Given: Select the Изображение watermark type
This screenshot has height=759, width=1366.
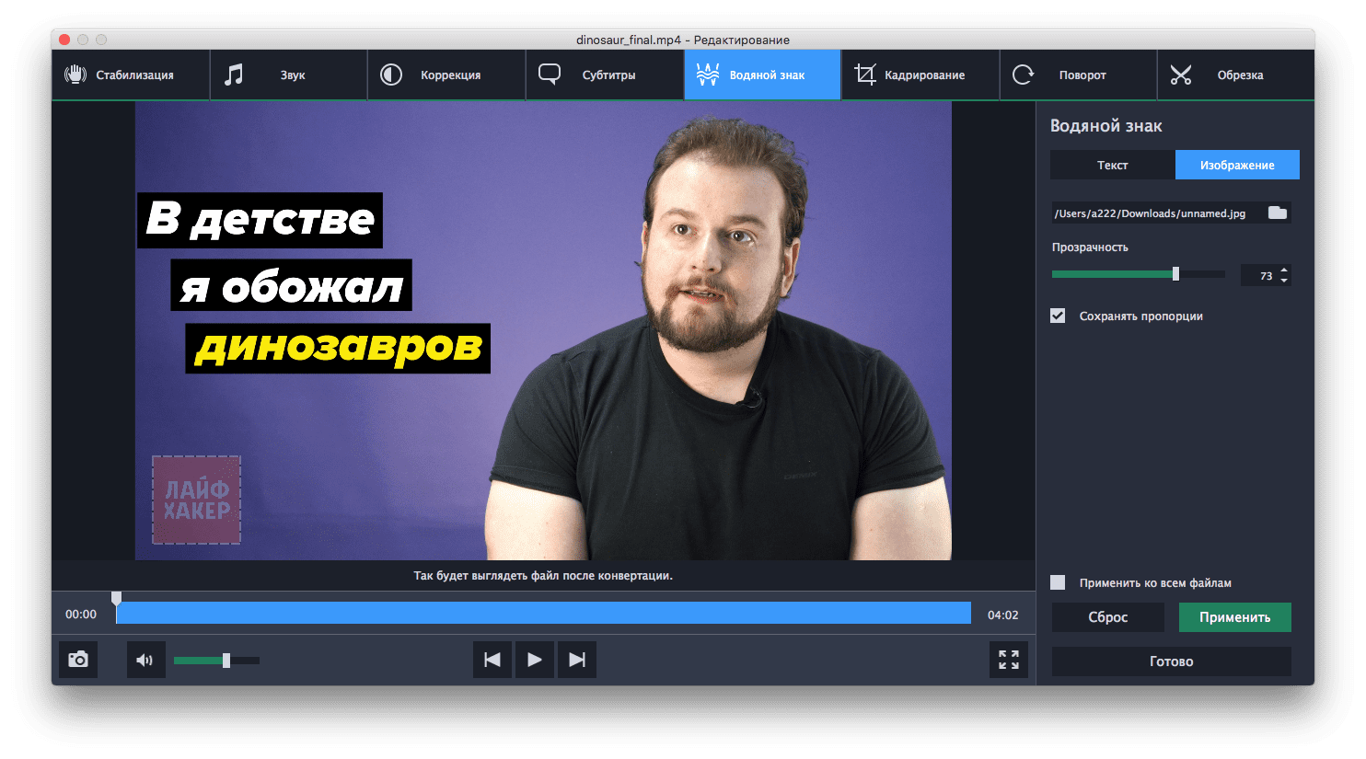Looking at the screenshot, I should tap(1237, 165).
